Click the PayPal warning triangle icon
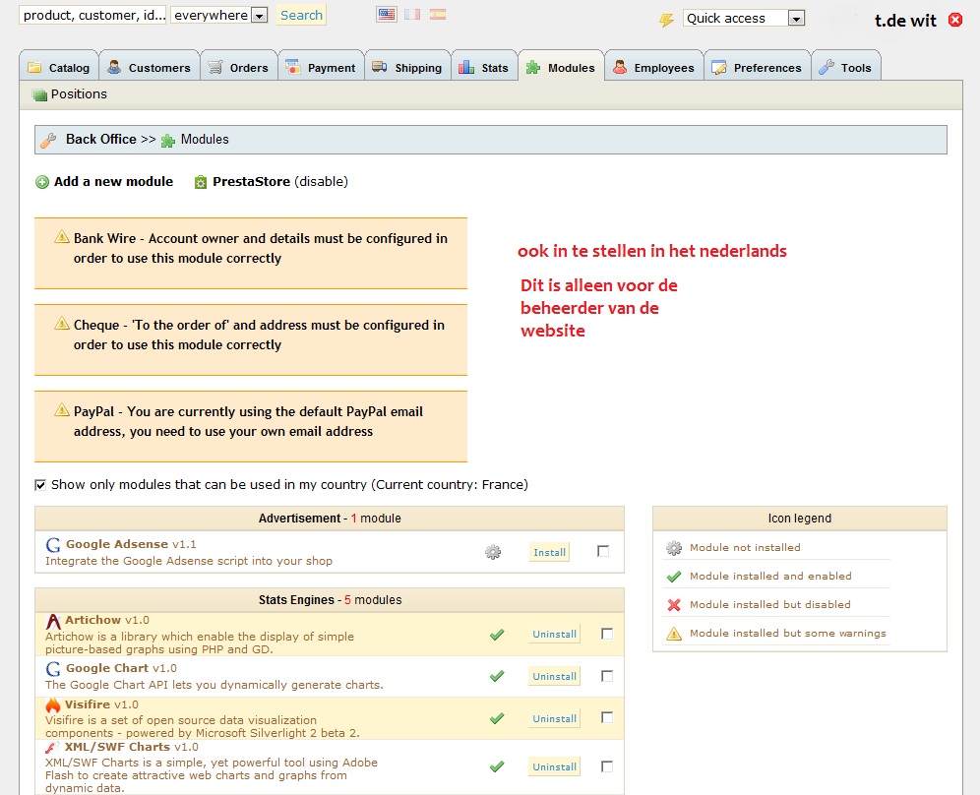This screenshot has width=980, height=795. click(61, 409)
